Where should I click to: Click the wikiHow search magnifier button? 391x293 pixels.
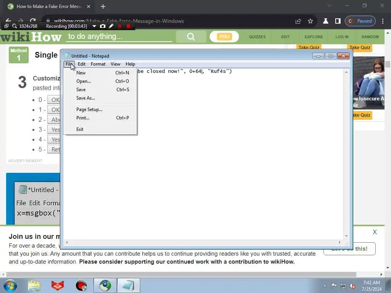coord(191,37)
